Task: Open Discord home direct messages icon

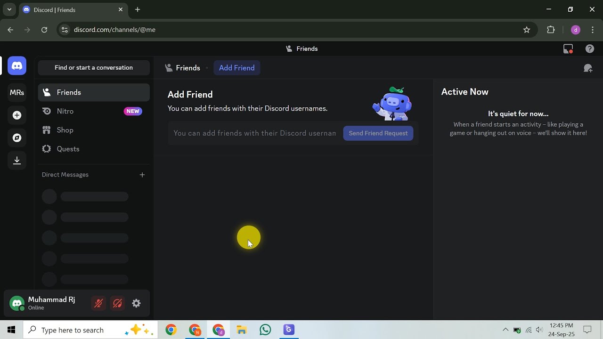Action: point(17,66)
